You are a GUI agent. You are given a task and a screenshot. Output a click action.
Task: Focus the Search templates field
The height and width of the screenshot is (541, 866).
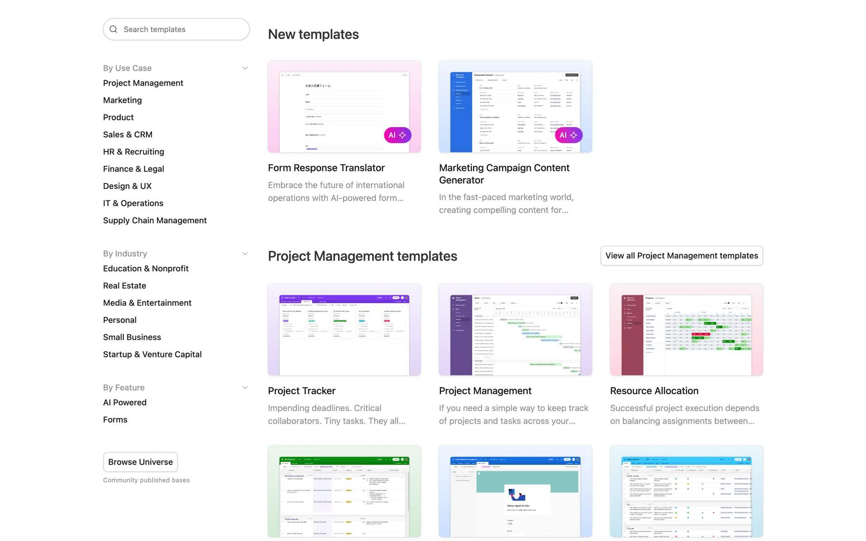[x=180, y=29]
